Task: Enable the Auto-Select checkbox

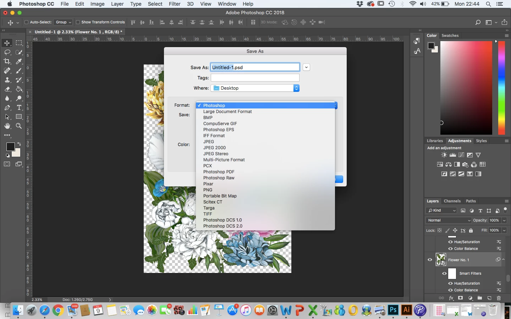Action: pyautogui.click(x=26, y=22)
